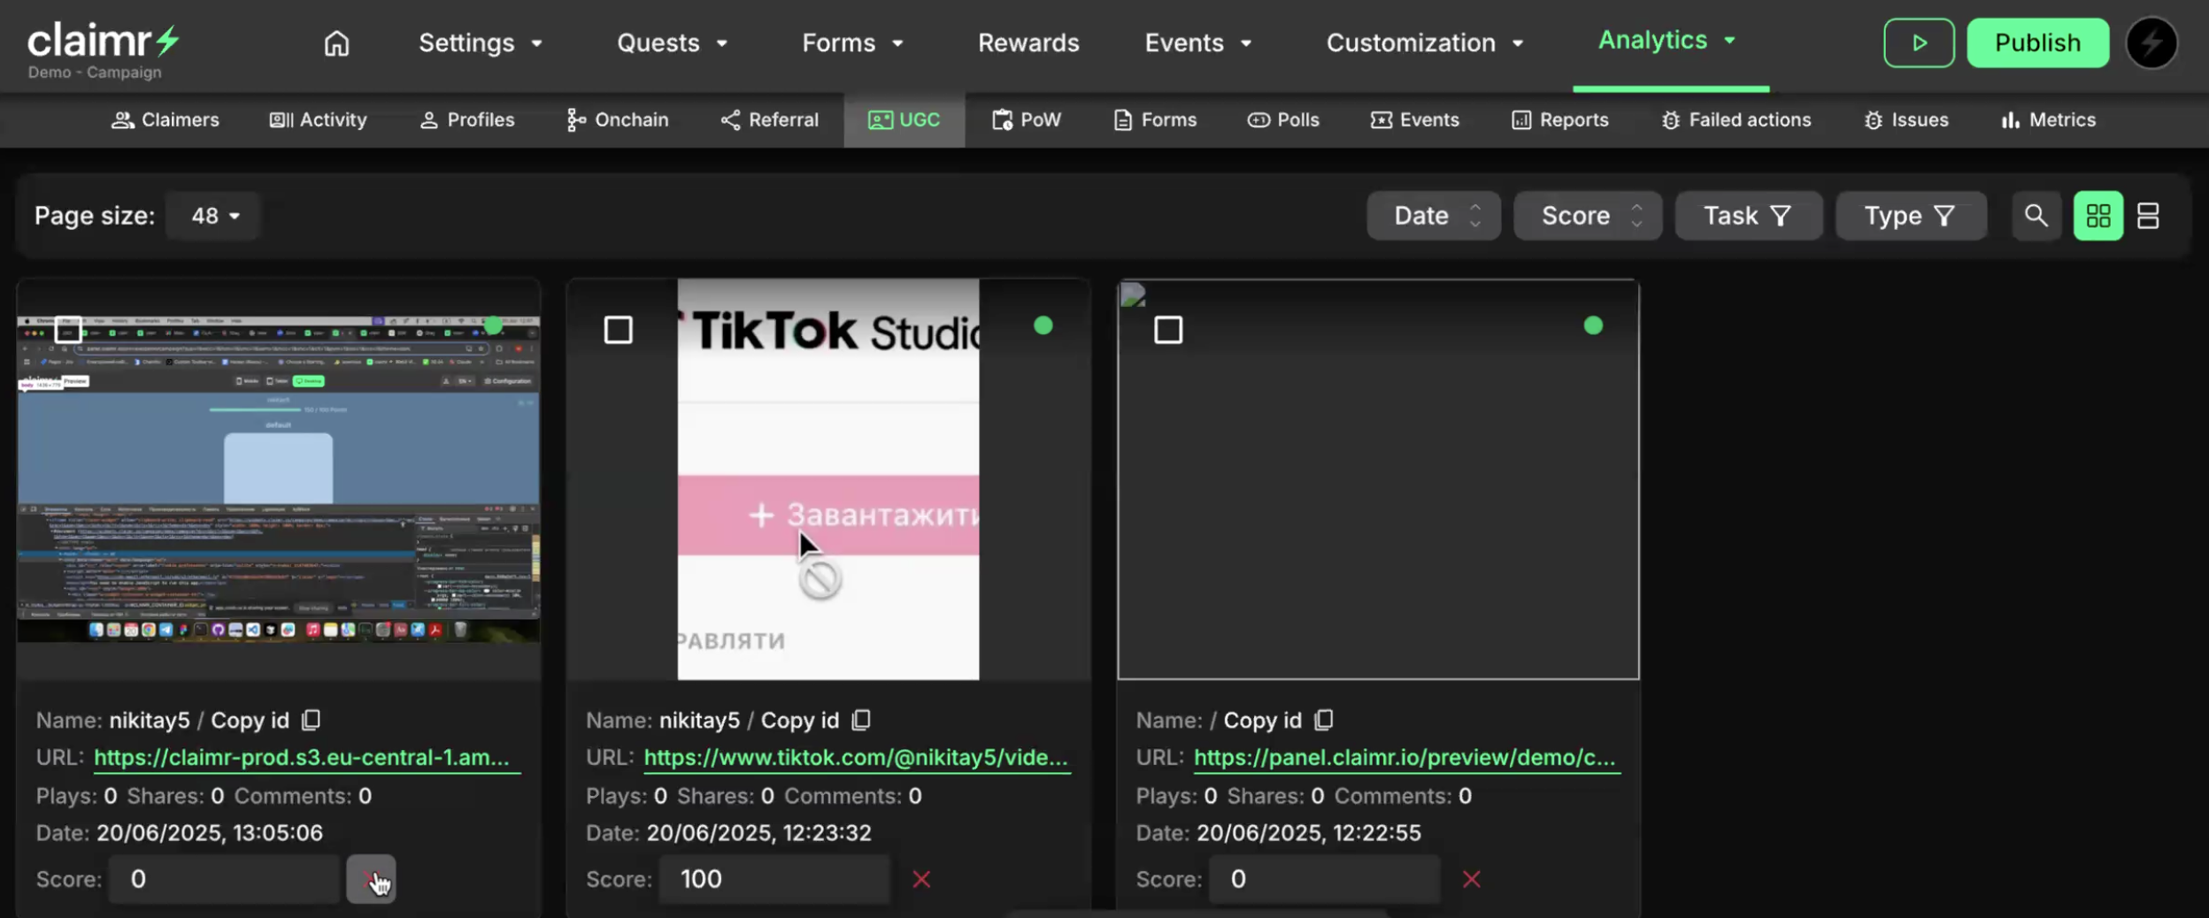Open Polls tab
The image size is (2209, 918).
coord(1282,119)
